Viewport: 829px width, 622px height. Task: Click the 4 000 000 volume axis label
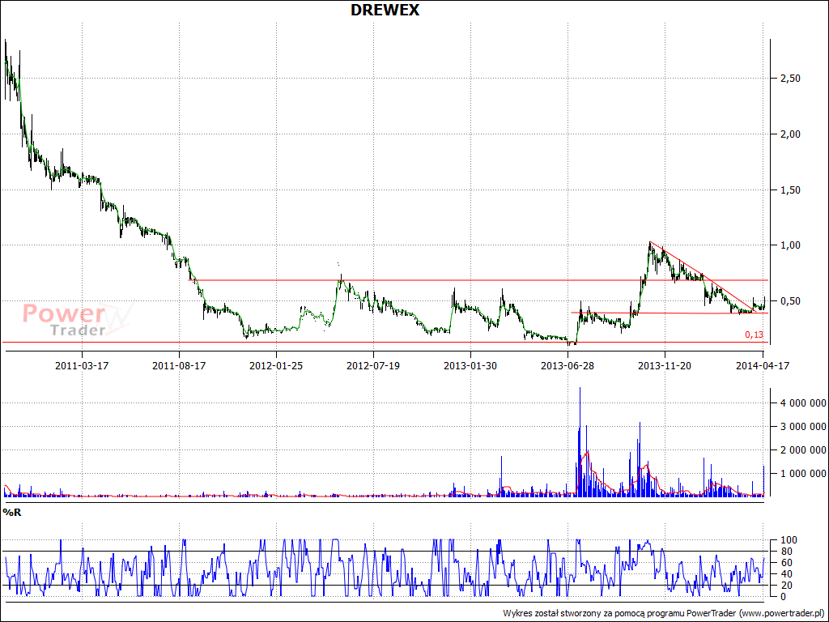tap(803, 403)
